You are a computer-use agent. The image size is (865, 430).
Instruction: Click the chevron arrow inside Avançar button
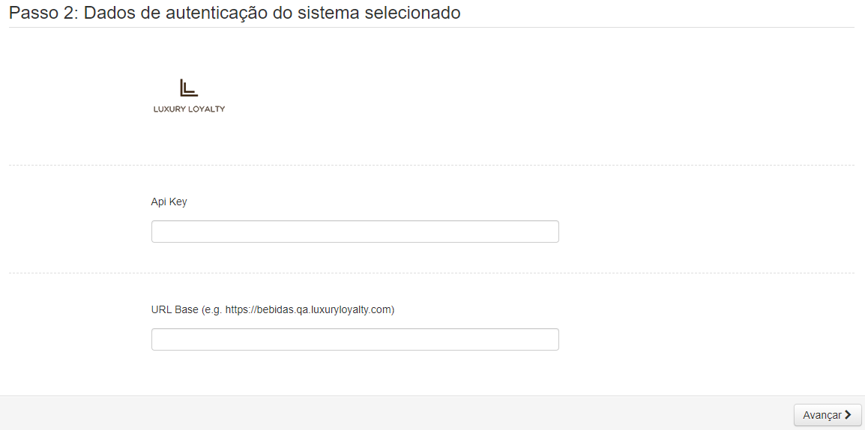pyautogui.click(x=848, y=415)
